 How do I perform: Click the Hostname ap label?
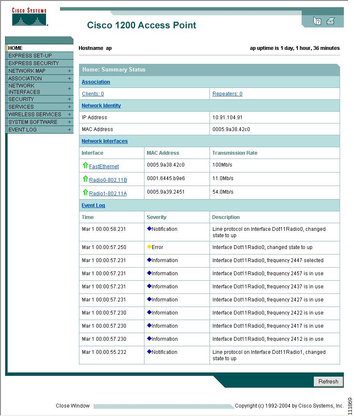pyautogui.click(x=95, y=48)
